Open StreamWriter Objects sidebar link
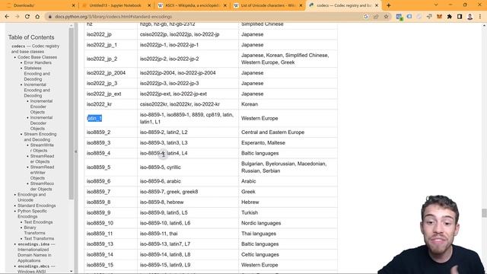The width and height of the screenshot is (487, 274). tap(42, 148)
